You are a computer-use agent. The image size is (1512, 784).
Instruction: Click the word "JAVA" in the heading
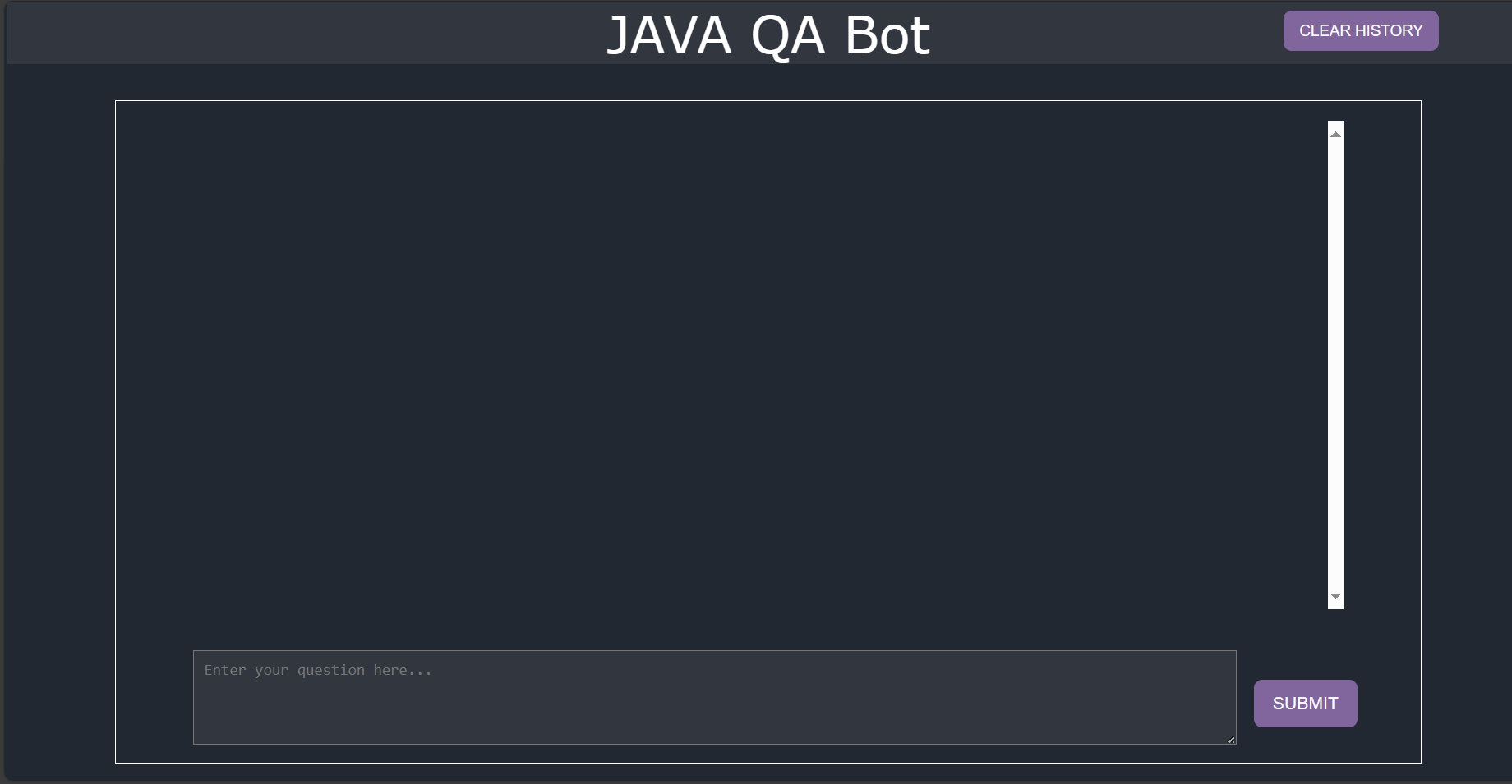pos(669,35)
